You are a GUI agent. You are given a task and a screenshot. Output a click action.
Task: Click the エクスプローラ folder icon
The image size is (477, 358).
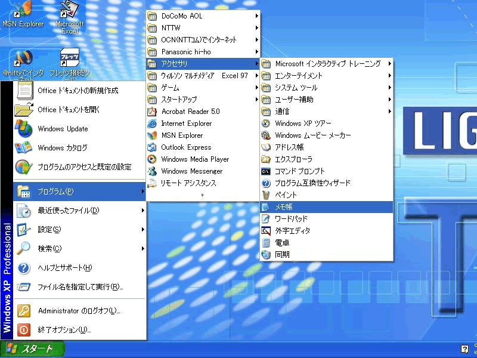(266, 159)
